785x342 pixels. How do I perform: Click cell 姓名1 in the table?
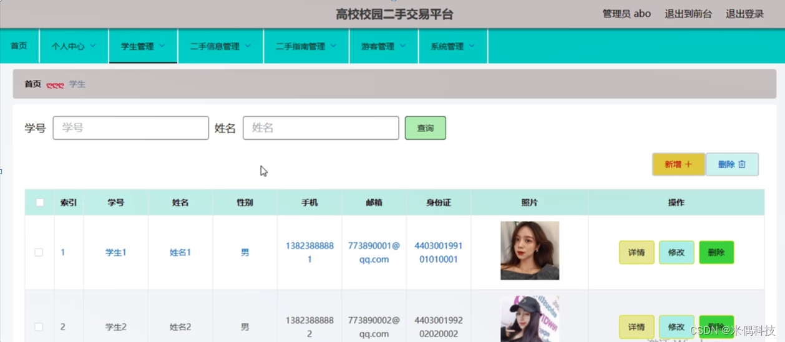[x=180, y=252]
